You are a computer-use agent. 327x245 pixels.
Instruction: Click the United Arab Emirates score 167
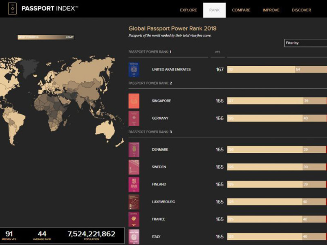click(x=220, y=69)
